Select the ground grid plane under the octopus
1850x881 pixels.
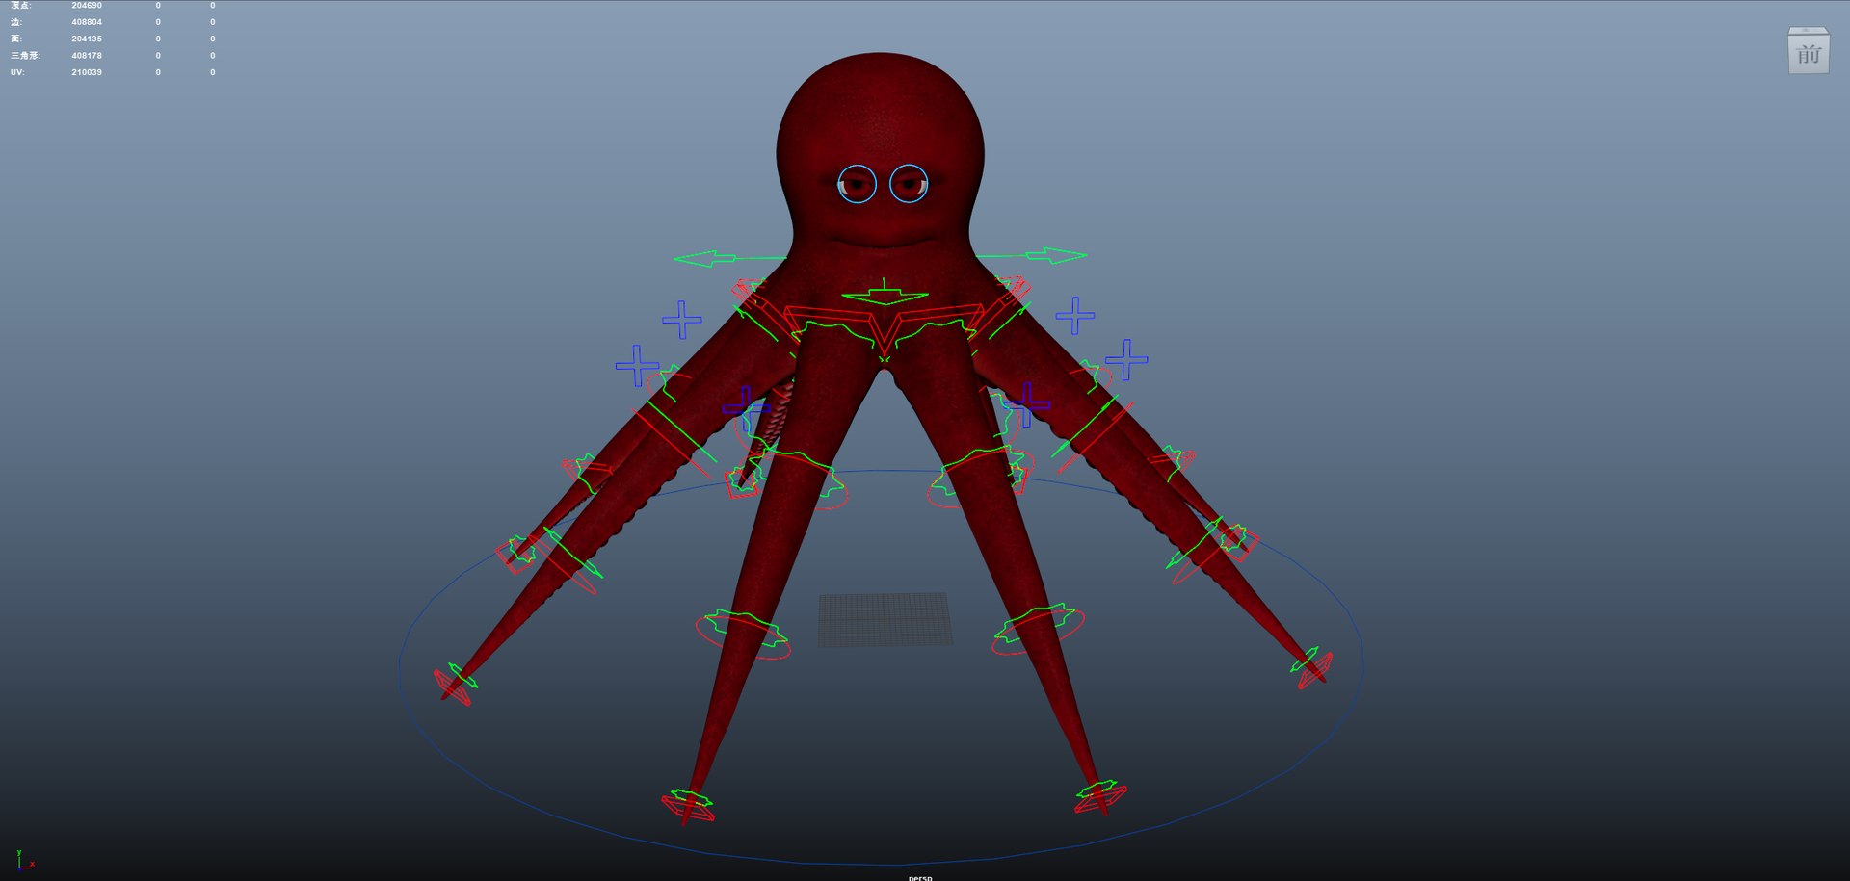[x=885, y=619]
